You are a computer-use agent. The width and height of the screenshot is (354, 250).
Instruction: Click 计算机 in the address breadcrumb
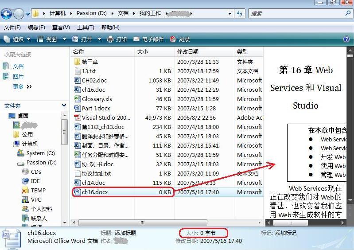(x=58, y=13)
